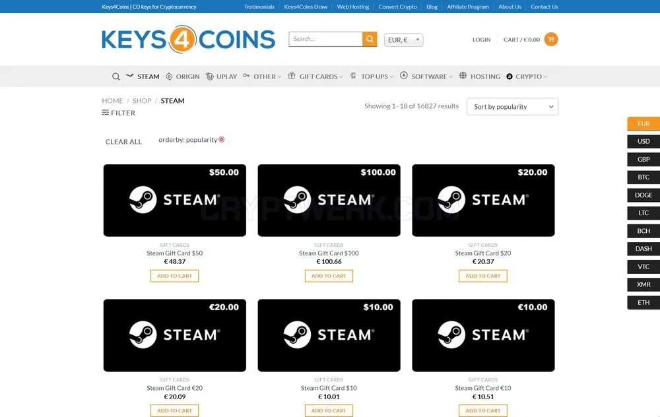The height and width of the screenshot is (417, 660).
Task: Add Steam Gift Card €20 to cart
Action: point(174,410)
